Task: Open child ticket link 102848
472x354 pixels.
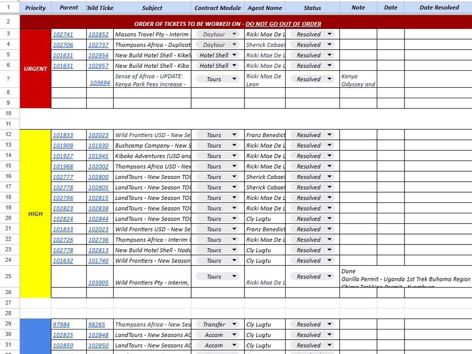Action: click(x=98, y=335)
